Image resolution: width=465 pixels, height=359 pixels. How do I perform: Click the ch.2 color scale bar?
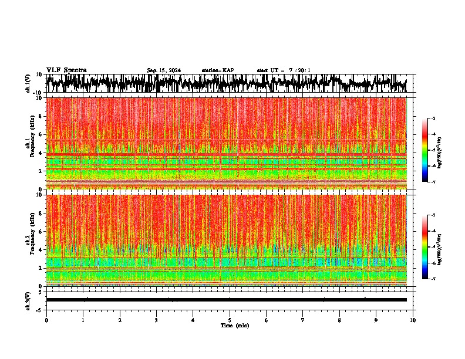pos(424,247)
